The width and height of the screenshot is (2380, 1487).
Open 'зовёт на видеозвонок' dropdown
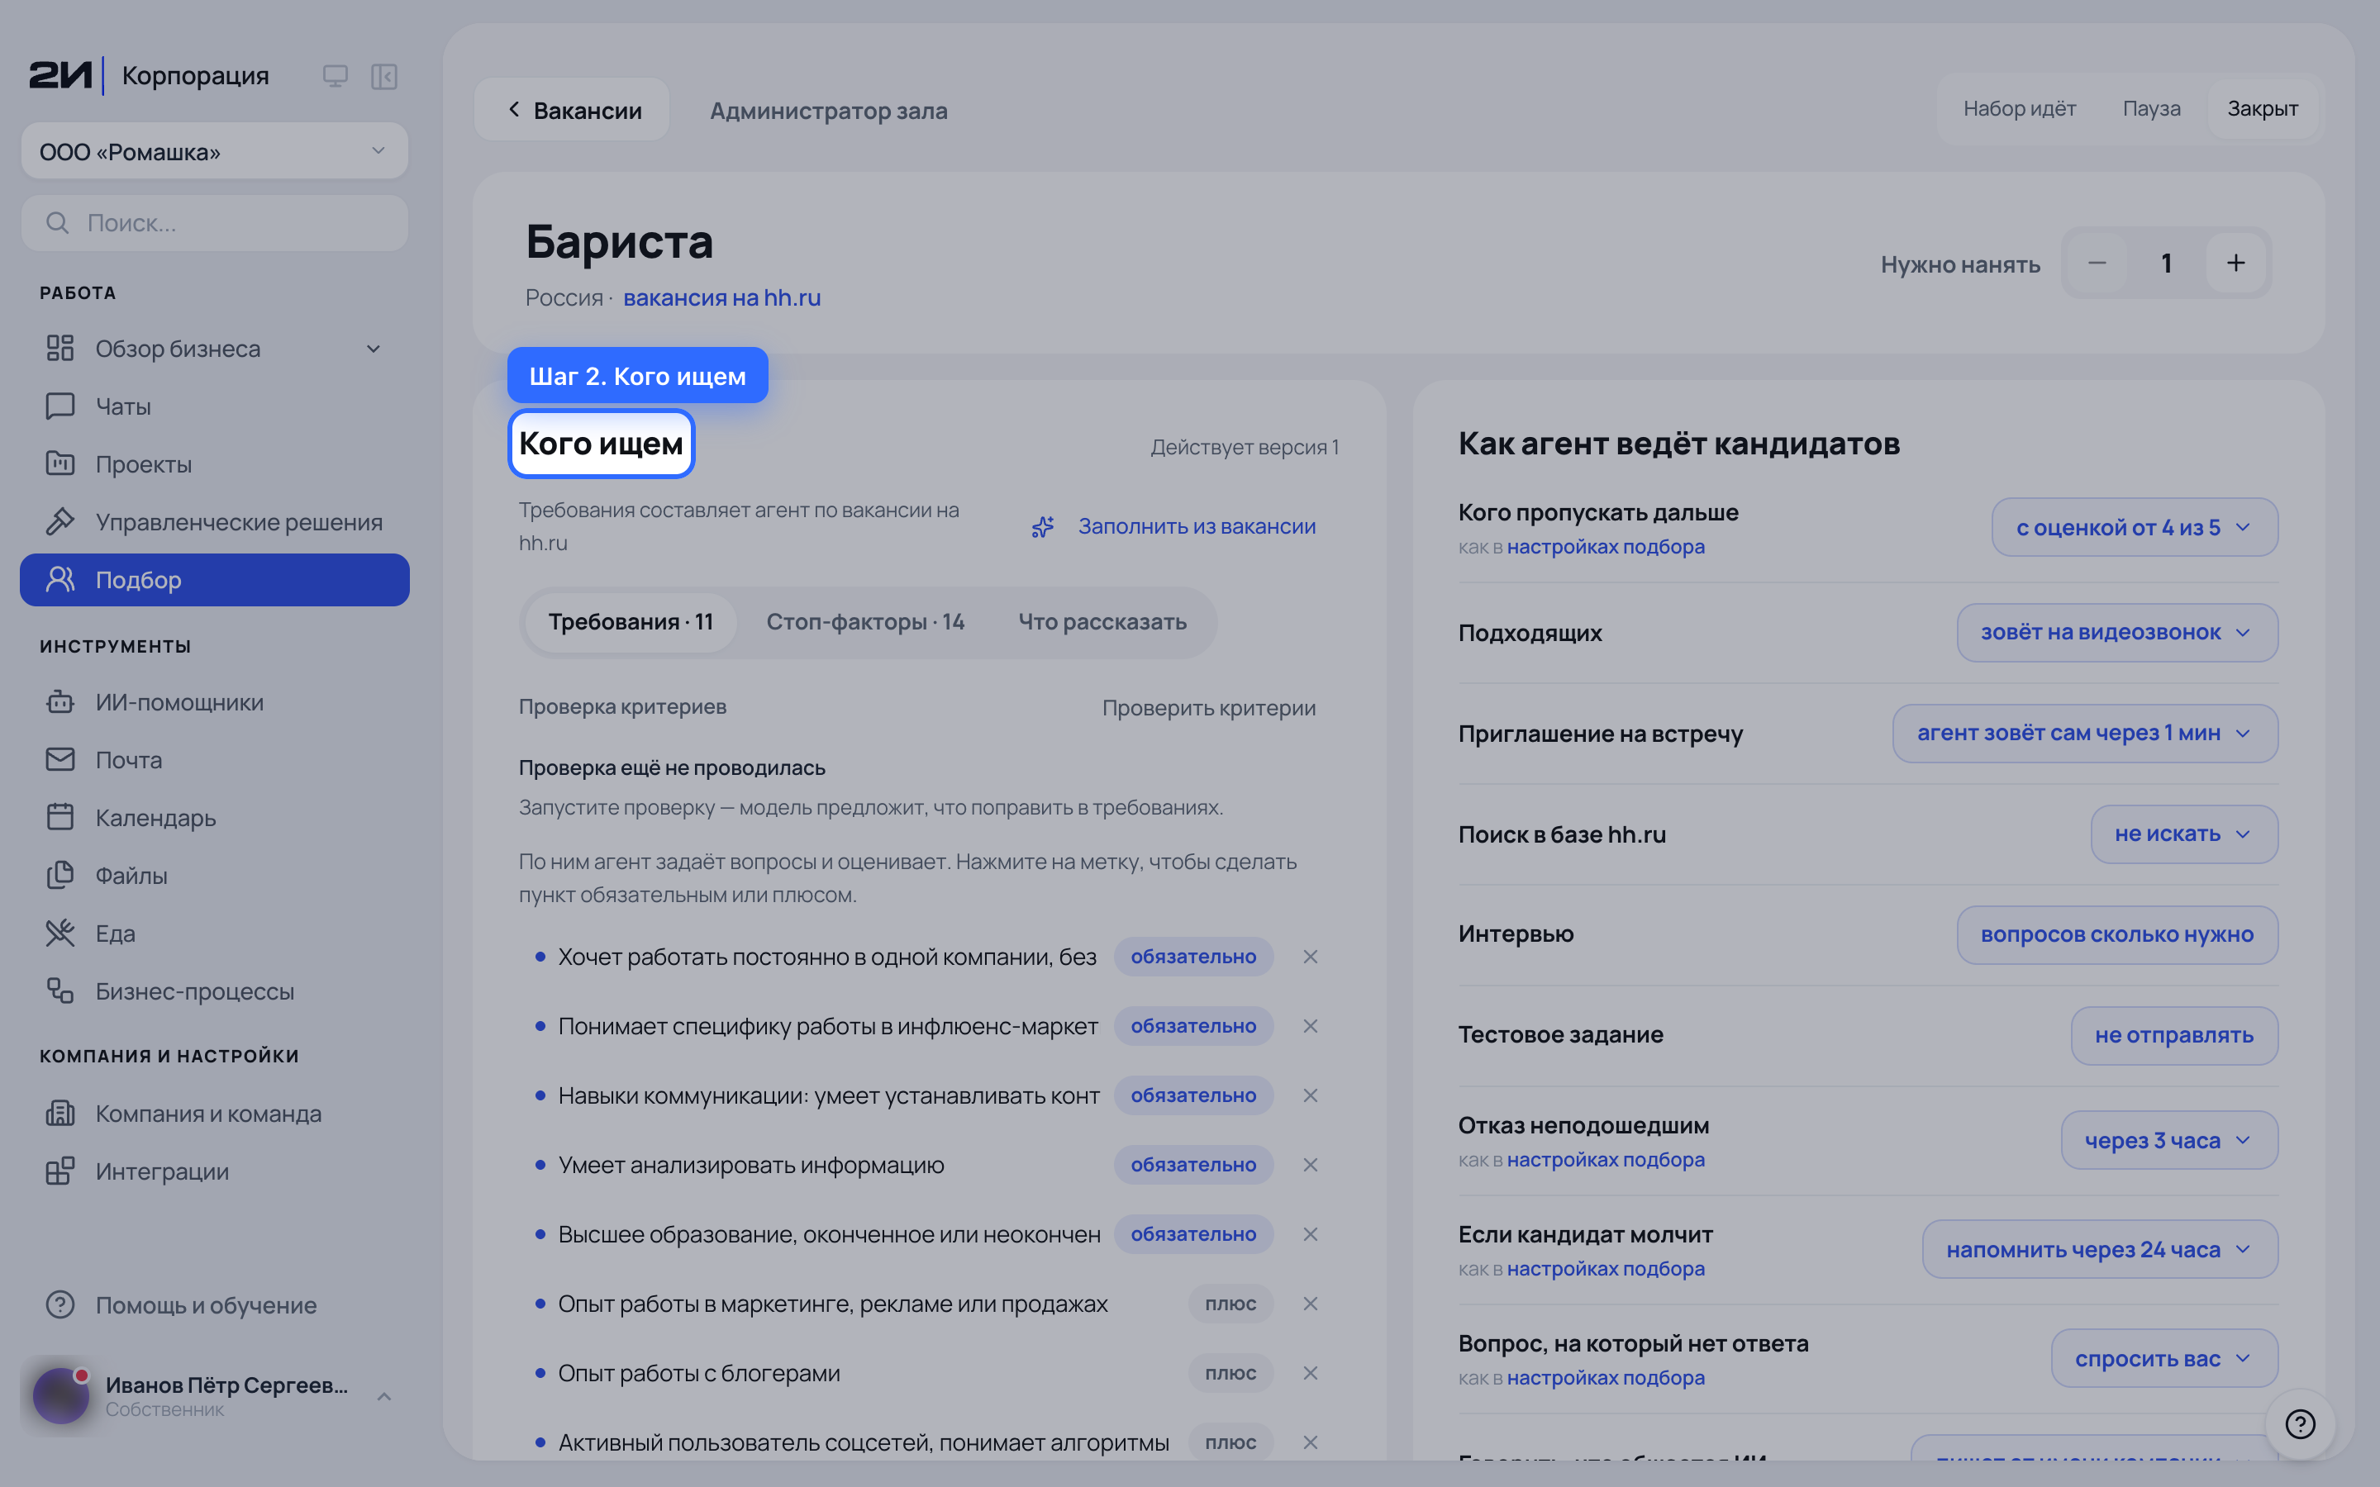[x=2116, y=632]
